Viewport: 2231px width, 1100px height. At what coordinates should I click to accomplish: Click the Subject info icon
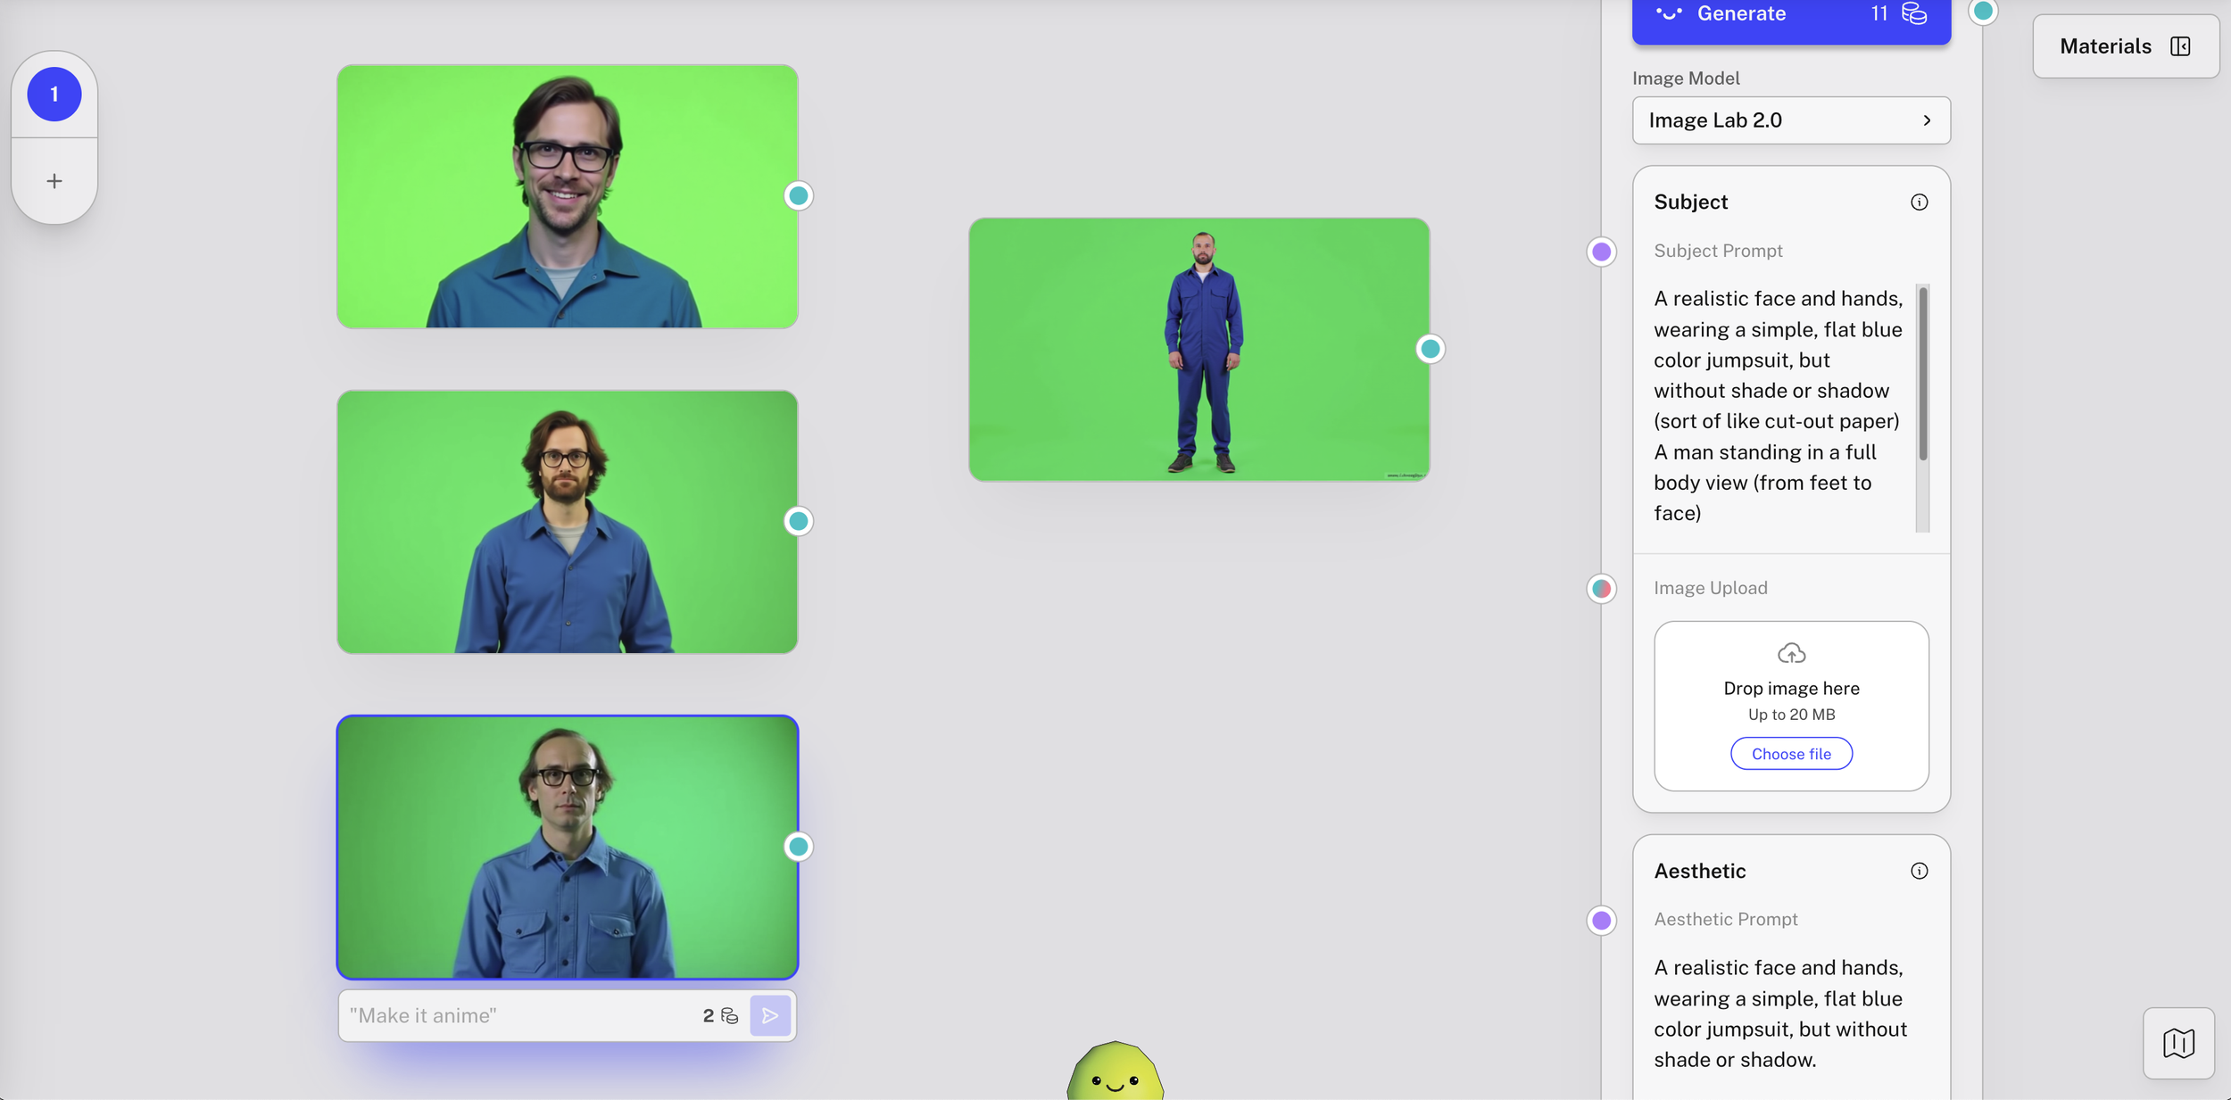(1919, 203)
